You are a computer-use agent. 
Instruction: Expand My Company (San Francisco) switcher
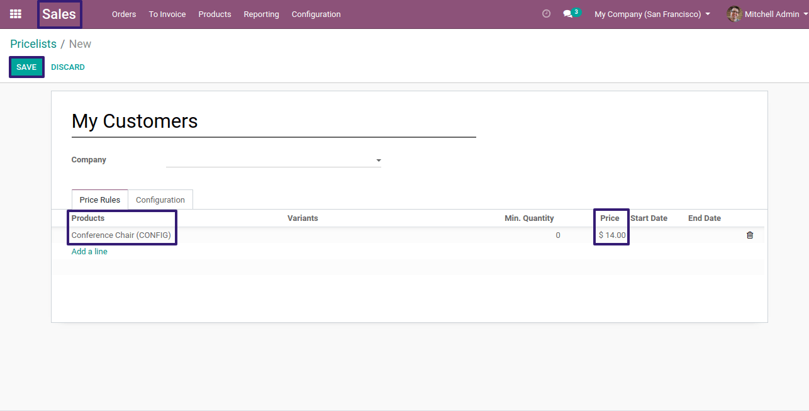coord(652,14)
